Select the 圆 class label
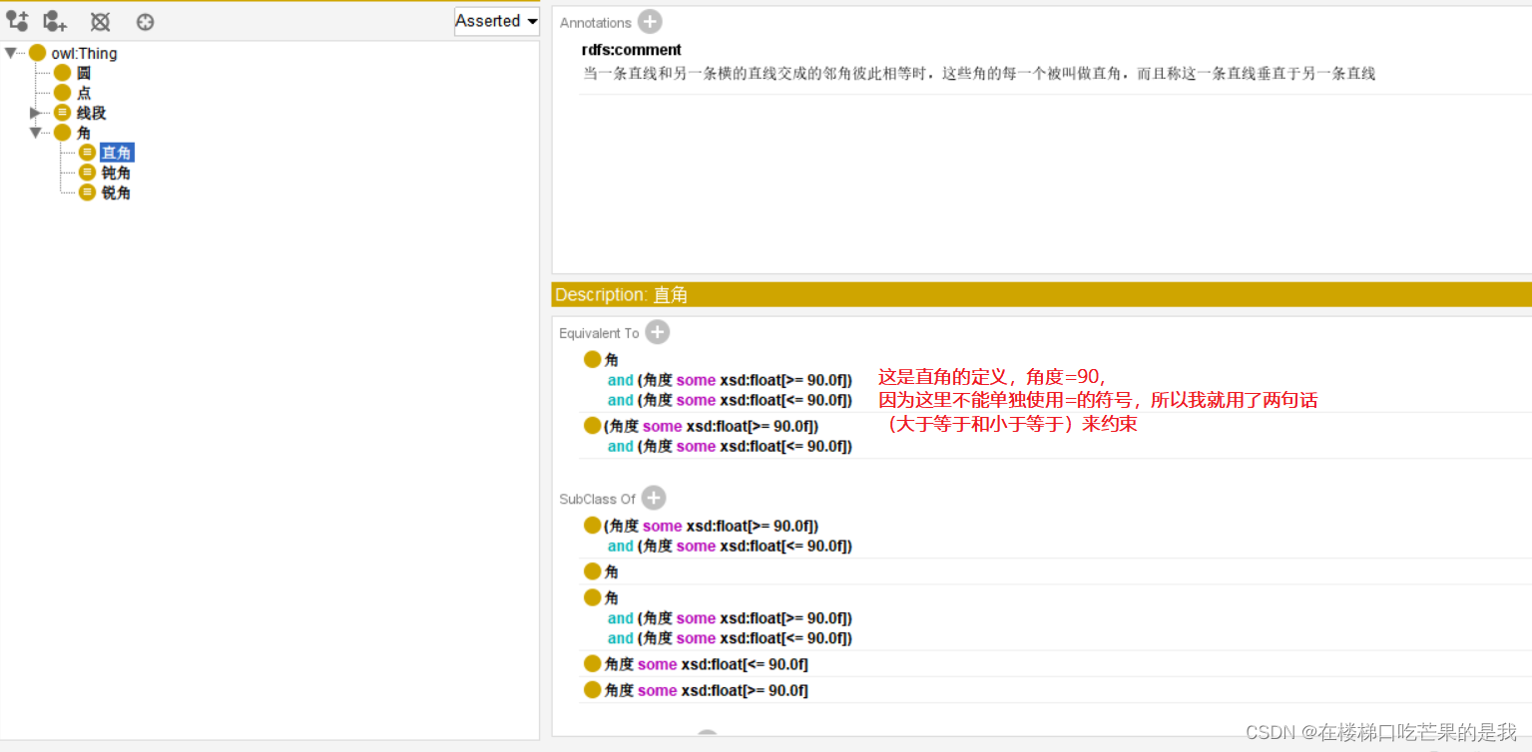The image size is (1532, 752). tap(84, 73)
